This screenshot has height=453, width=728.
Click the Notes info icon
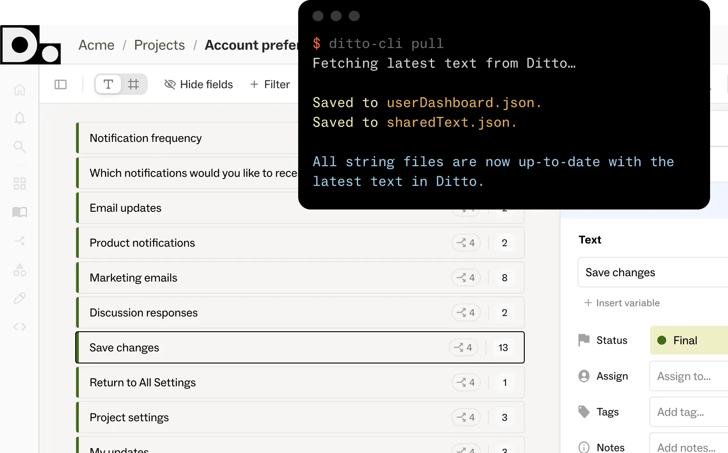click(x=584, y=447)
